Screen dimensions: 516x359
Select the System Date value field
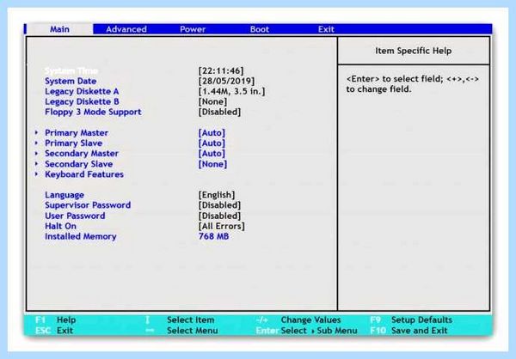226,81
